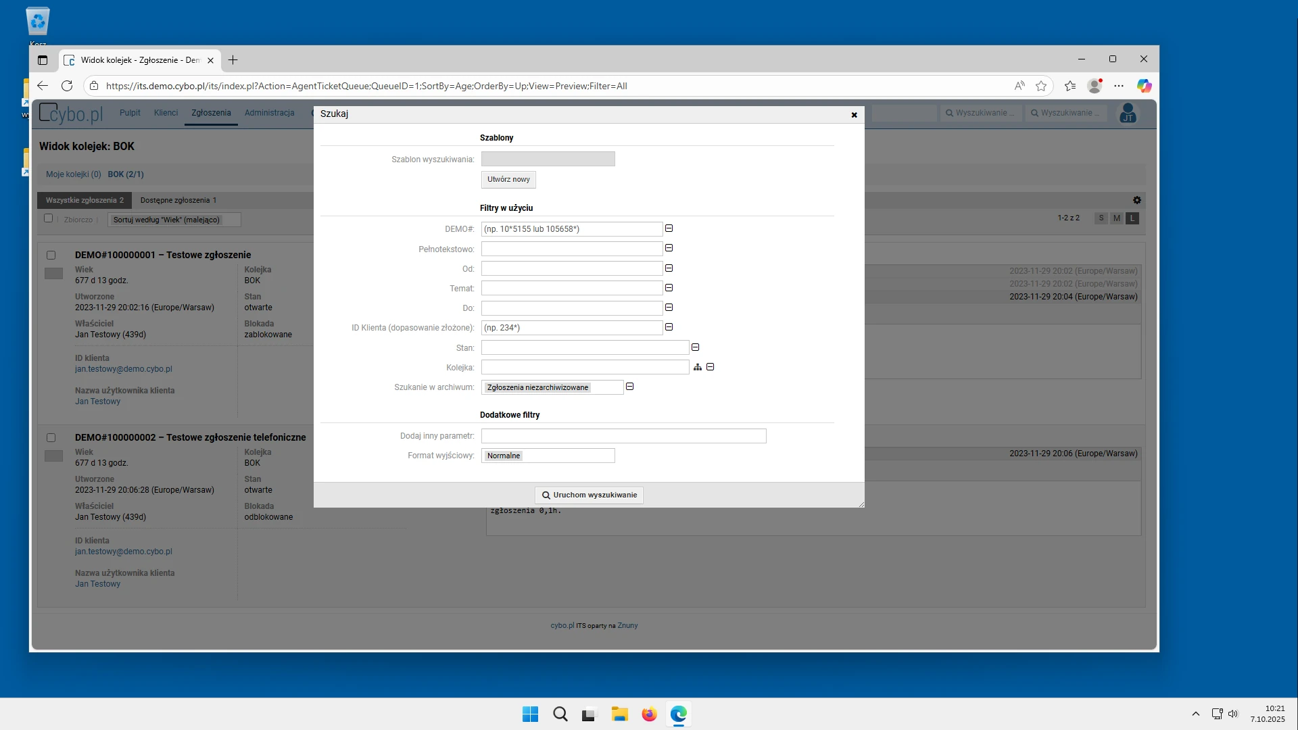This screenshot has width=1298, height=730.
Task: Tick checkbox for ticket DEMO#100000001
Action: 51,255
